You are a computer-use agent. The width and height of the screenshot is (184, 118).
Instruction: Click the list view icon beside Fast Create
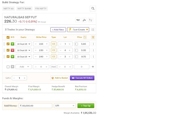point(93,30)
